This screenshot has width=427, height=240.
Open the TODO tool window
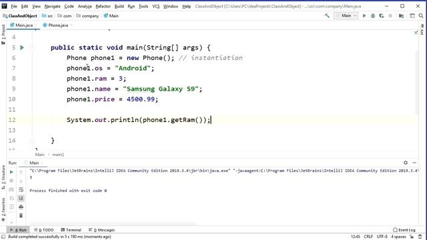tap(44, 230)
